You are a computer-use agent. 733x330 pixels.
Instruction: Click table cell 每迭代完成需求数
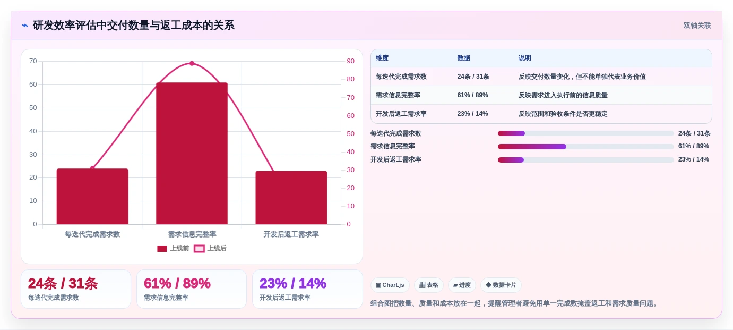pos(401,77)
